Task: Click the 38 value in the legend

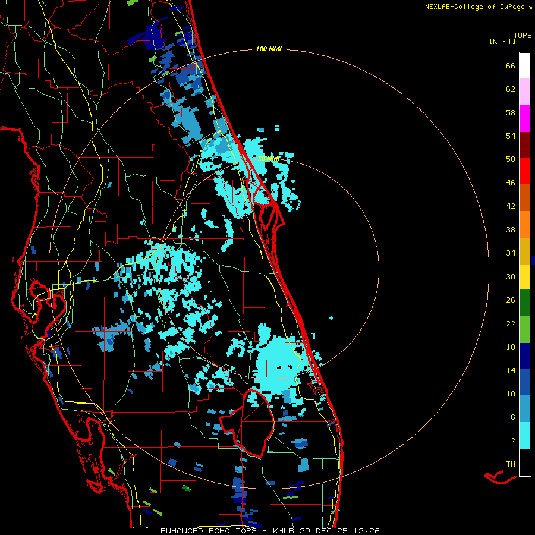Action: (x=511, y=230)
